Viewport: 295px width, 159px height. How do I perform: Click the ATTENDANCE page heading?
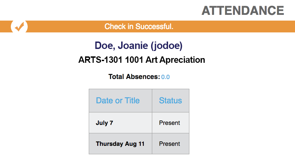click(243, 10)
